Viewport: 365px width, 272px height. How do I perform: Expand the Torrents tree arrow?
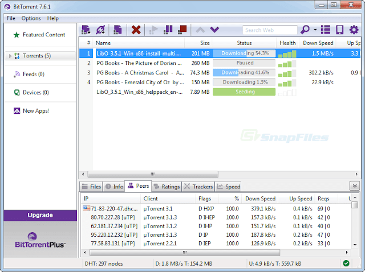[x=10, y=56]
